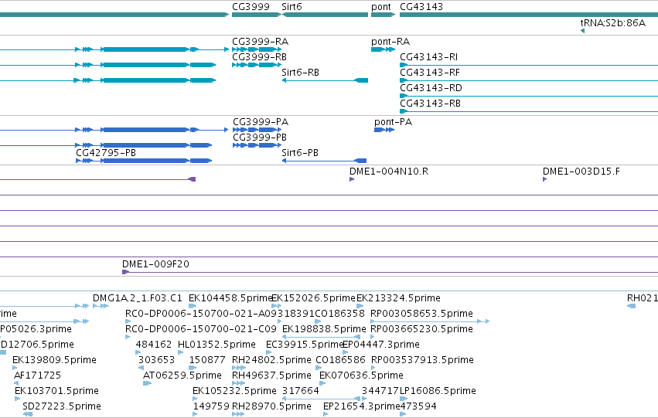Screen dimensions: 658x418
Task: Click the EK104458.5prime EST label
Action: [230, 298]
